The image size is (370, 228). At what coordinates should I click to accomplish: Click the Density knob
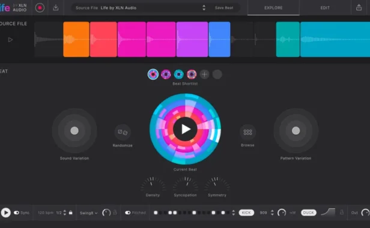pos(153,185)
